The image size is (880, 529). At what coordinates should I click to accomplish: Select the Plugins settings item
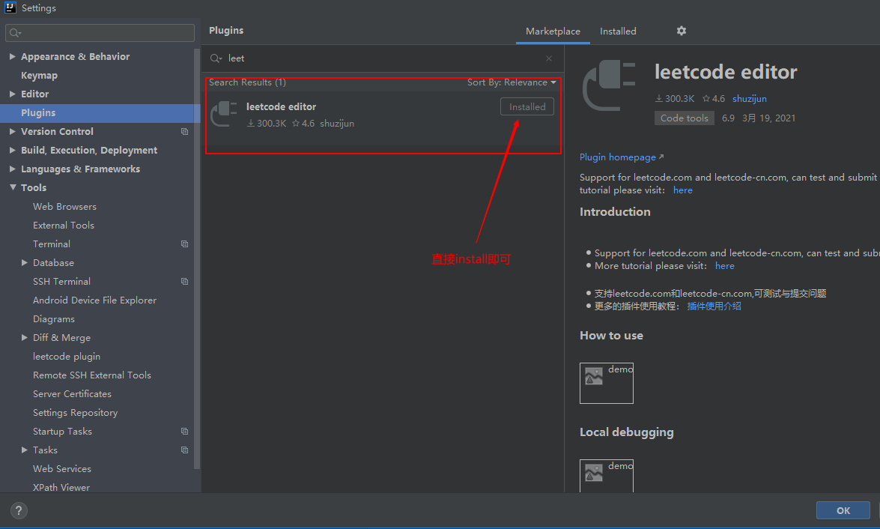tap(100, 113)
